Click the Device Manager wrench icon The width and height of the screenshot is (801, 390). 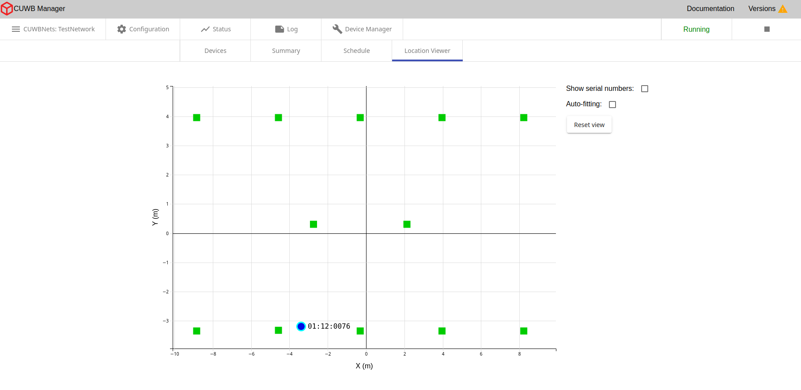click(x=337, y=29)
